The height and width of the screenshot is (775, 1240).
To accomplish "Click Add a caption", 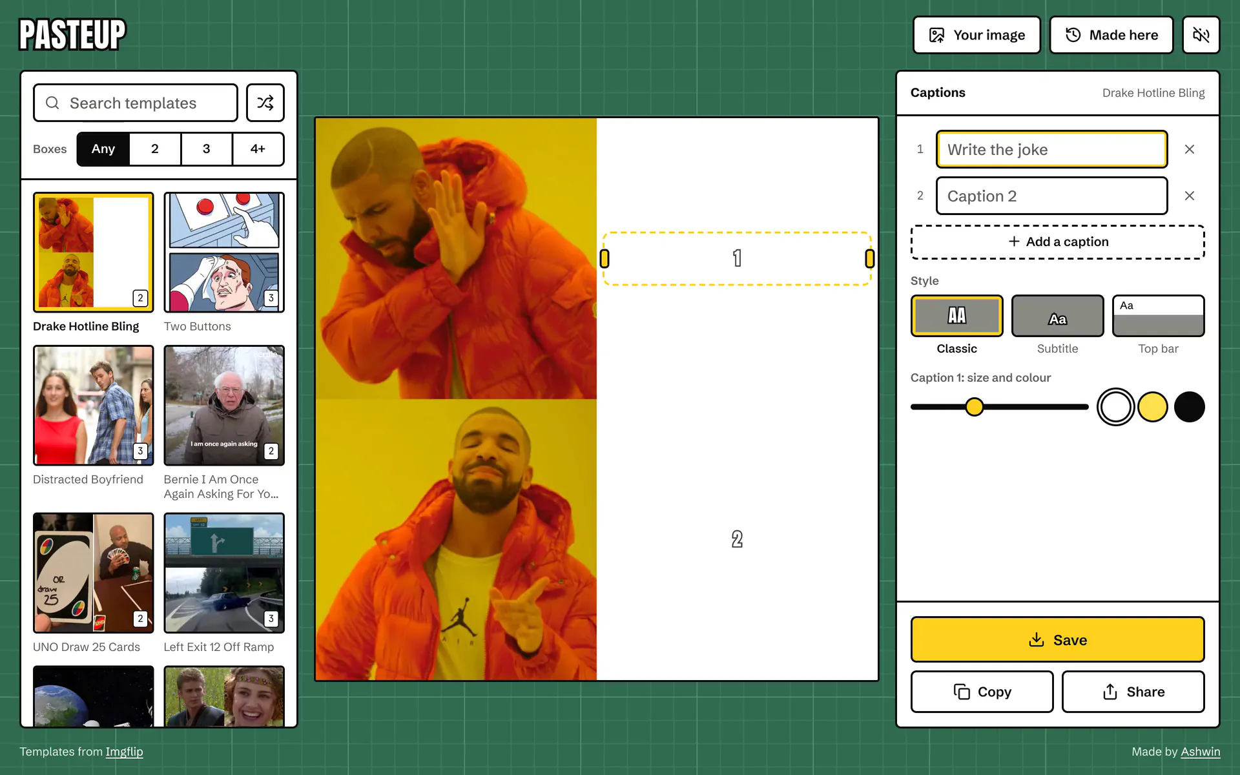I will 1057,242.
